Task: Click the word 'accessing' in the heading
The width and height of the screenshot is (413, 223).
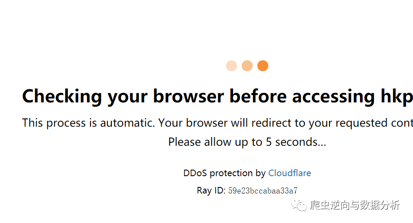Action: tap(333, 97)
